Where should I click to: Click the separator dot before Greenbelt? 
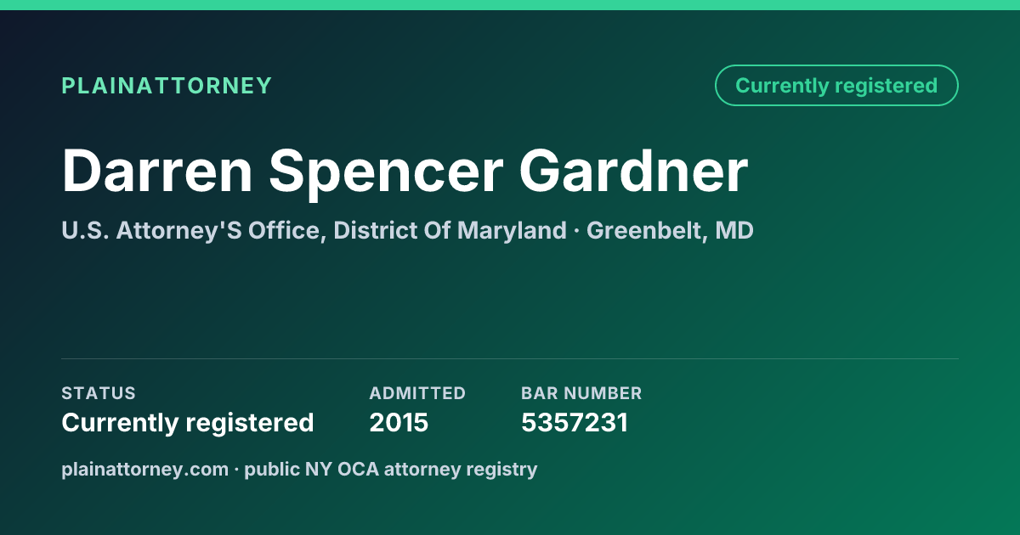tap(576, 231)
